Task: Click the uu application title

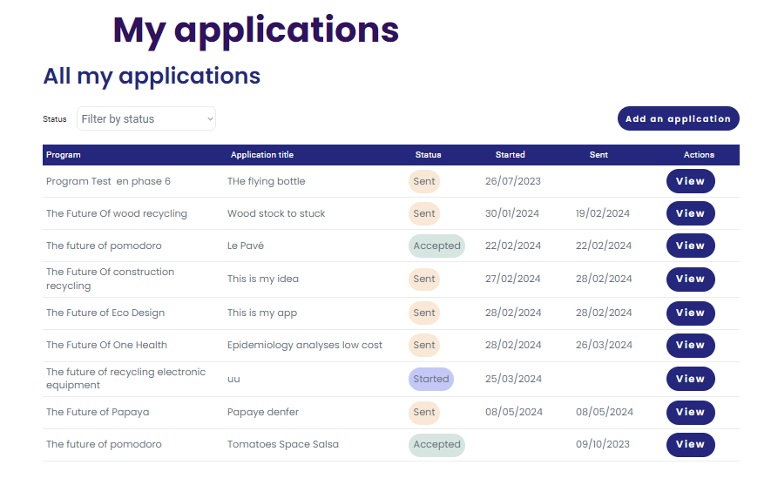Action: pyautogui.click(x=233, y=379)
